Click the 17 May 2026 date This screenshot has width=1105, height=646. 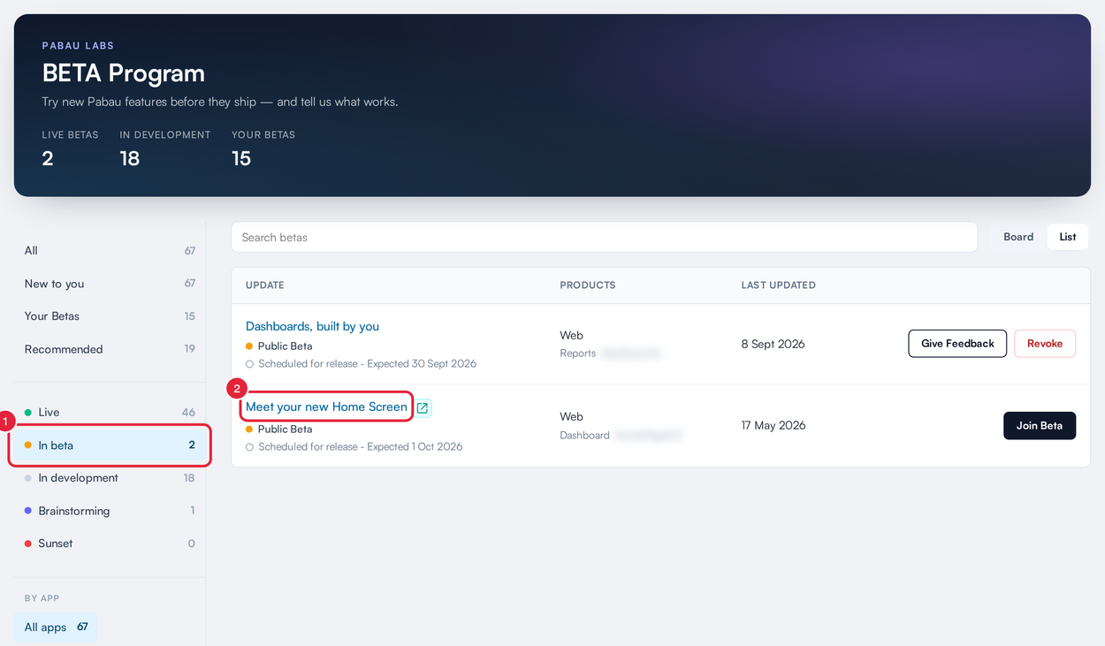773,425
